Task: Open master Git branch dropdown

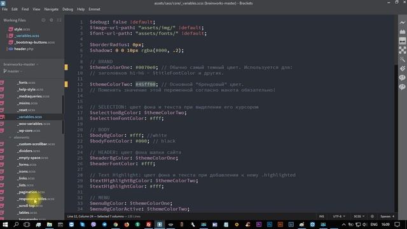Action: 13,71
